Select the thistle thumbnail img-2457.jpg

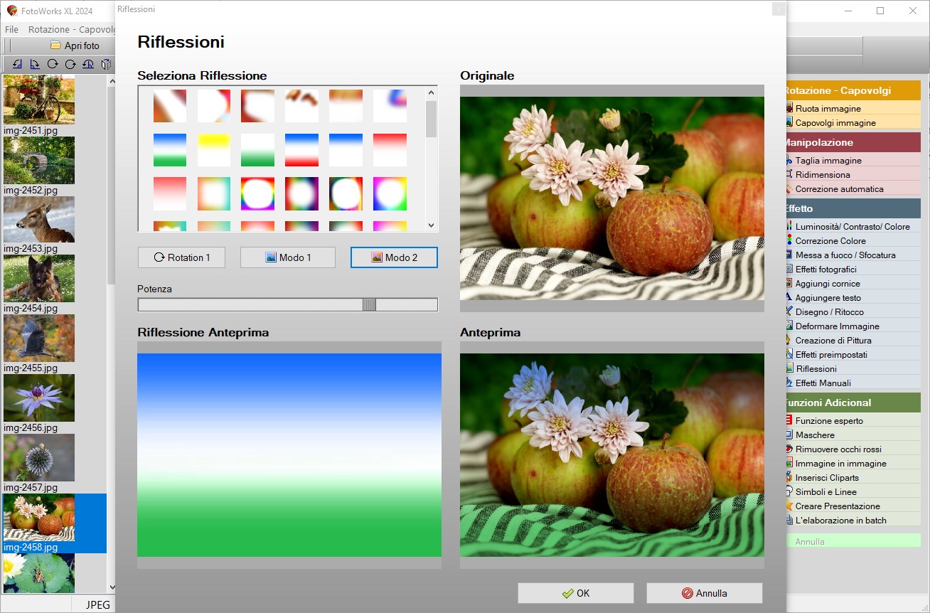[x=39, y=459]
